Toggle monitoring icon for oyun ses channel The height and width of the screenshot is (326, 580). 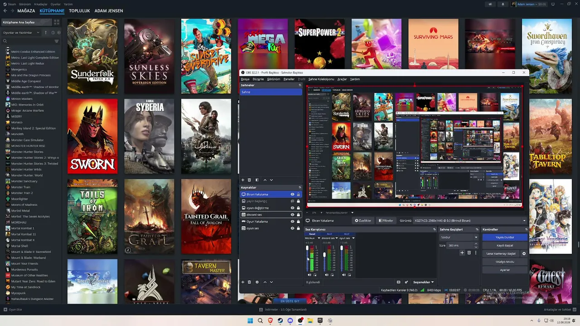coord(349,275)
